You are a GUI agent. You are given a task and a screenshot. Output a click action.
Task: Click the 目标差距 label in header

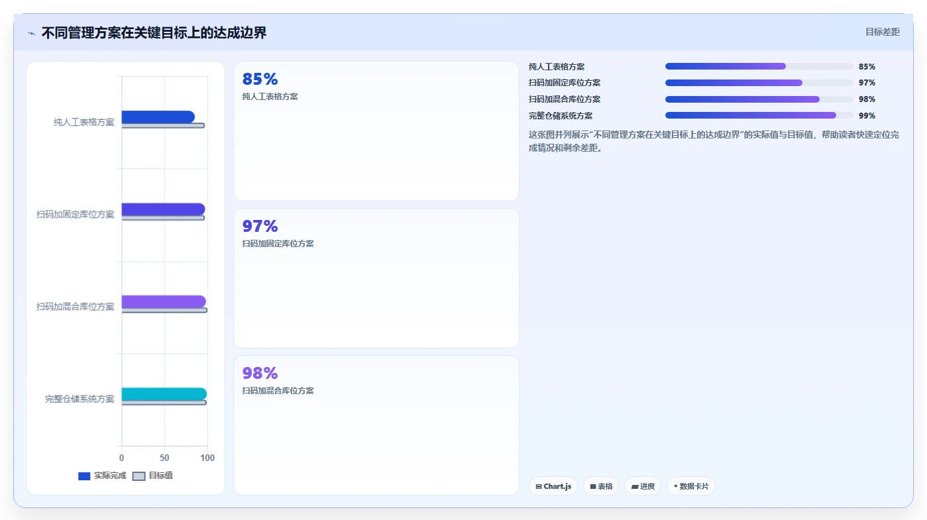[x=883, y=32]
